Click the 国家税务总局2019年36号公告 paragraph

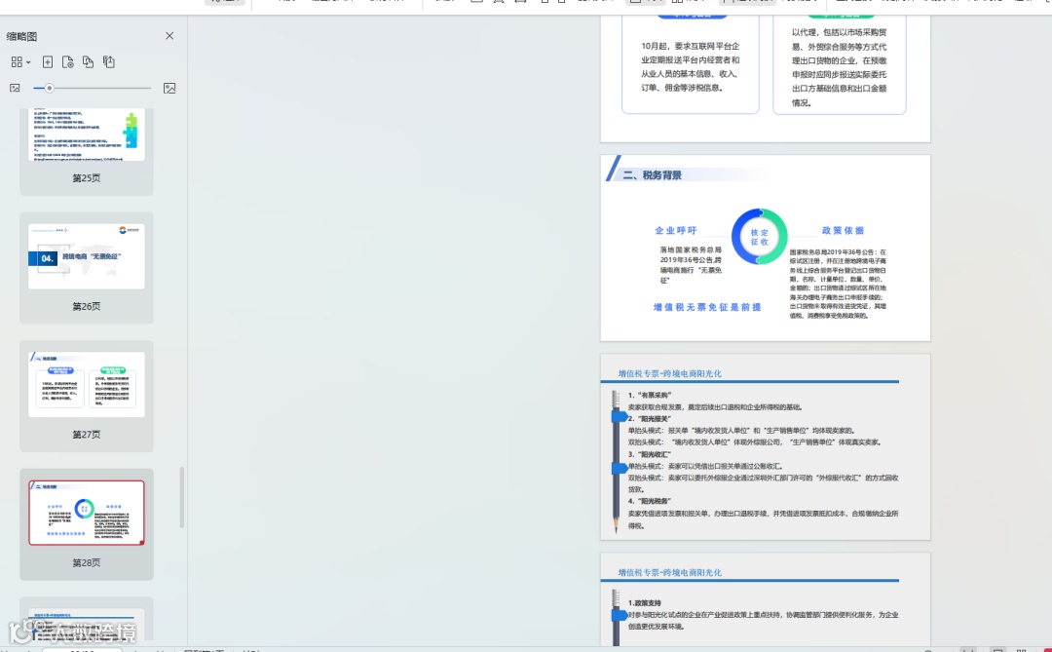tap(838, 284)
